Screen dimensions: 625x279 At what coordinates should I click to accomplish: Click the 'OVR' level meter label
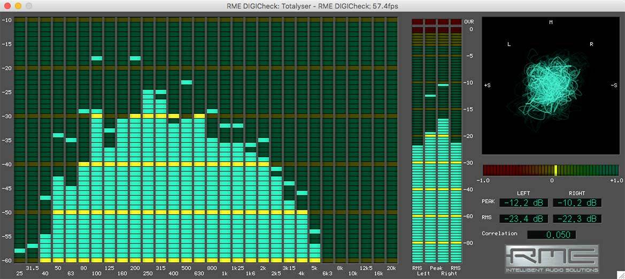click(x=469, y=22)
